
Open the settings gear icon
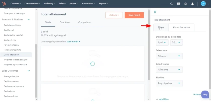pos(185,4)
